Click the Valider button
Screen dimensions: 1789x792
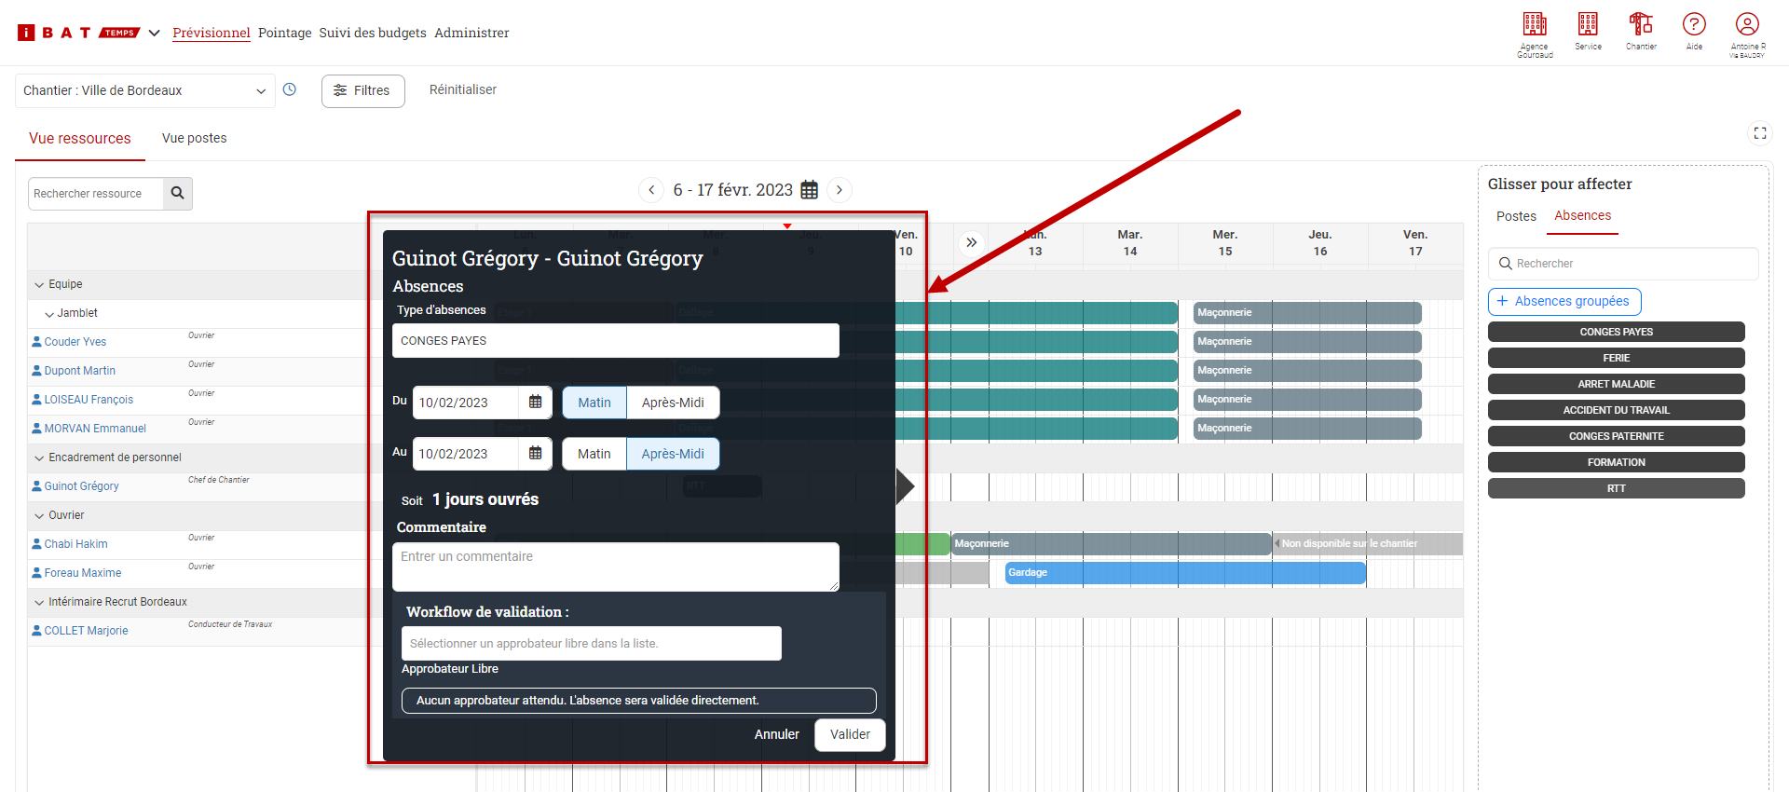coord(850,734)
